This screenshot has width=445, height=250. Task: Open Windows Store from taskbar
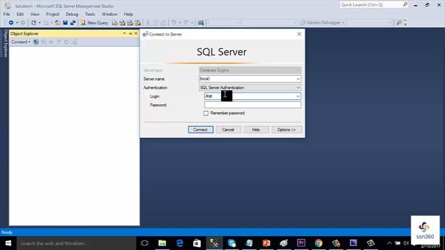[x=197, y=243]
